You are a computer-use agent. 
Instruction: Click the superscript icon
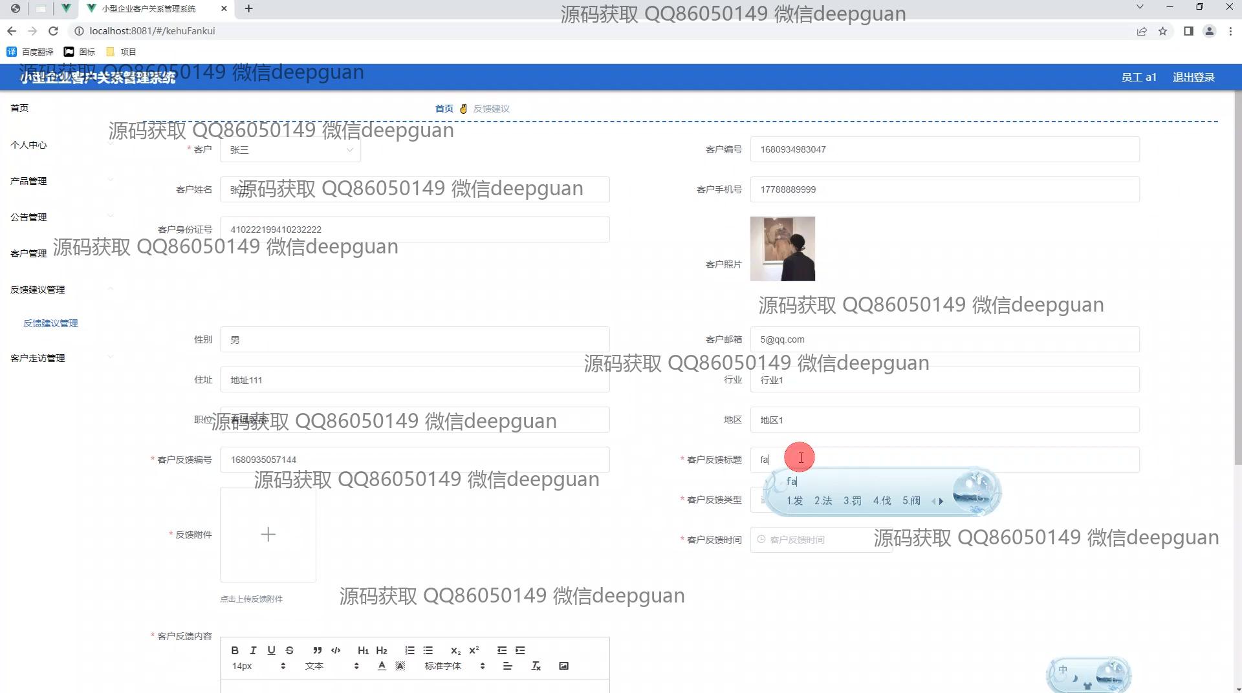point(474,650)
